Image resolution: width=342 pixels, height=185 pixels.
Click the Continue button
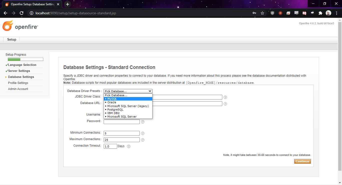302,161
